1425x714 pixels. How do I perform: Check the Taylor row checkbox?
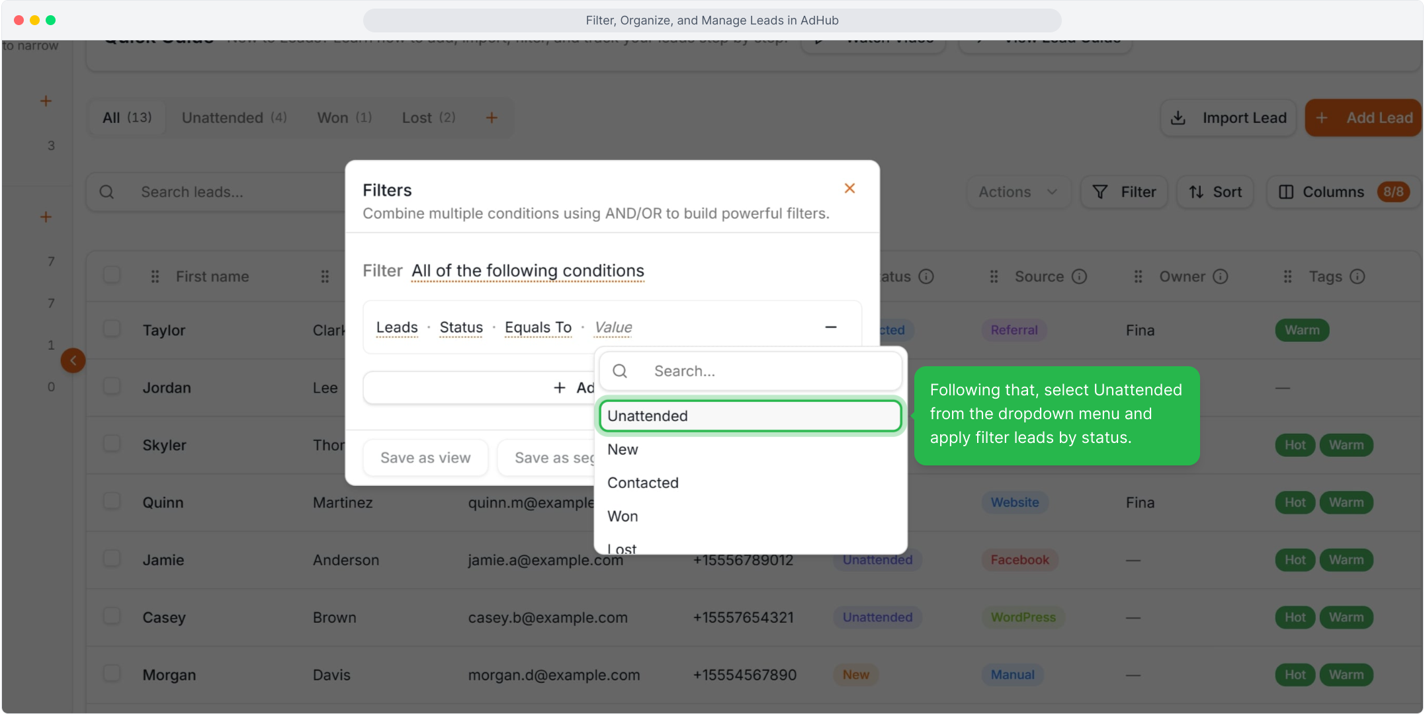tap(112, 329)
